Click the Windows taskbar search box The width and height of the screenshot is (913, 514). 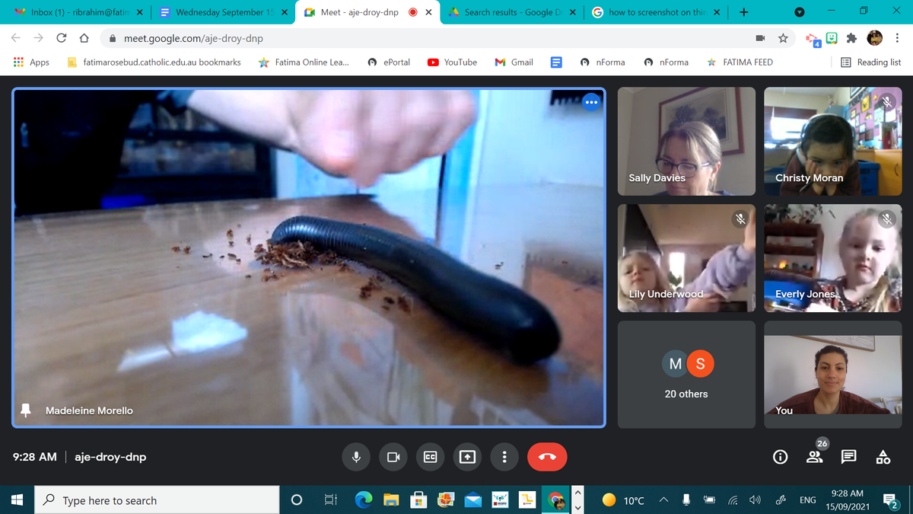click(x=158, y=500)
